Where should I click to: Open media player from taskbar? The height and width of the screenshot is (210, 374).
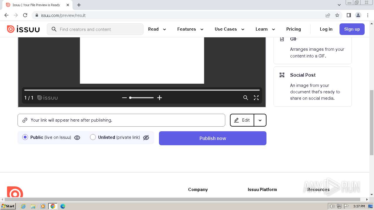pos(43,206)
